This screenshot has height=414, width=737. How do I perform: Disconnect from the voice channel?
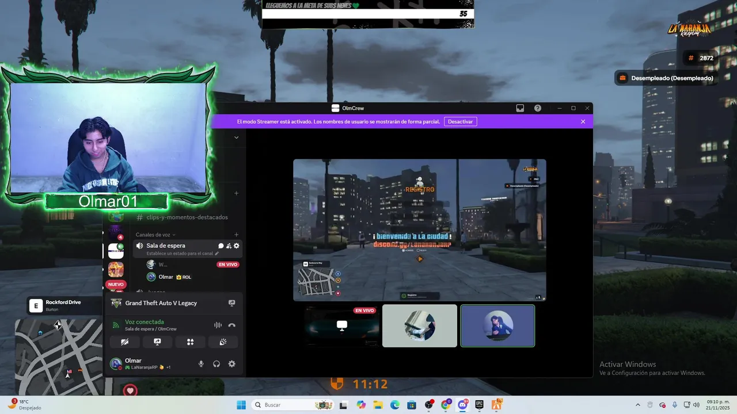coord(231,325)
